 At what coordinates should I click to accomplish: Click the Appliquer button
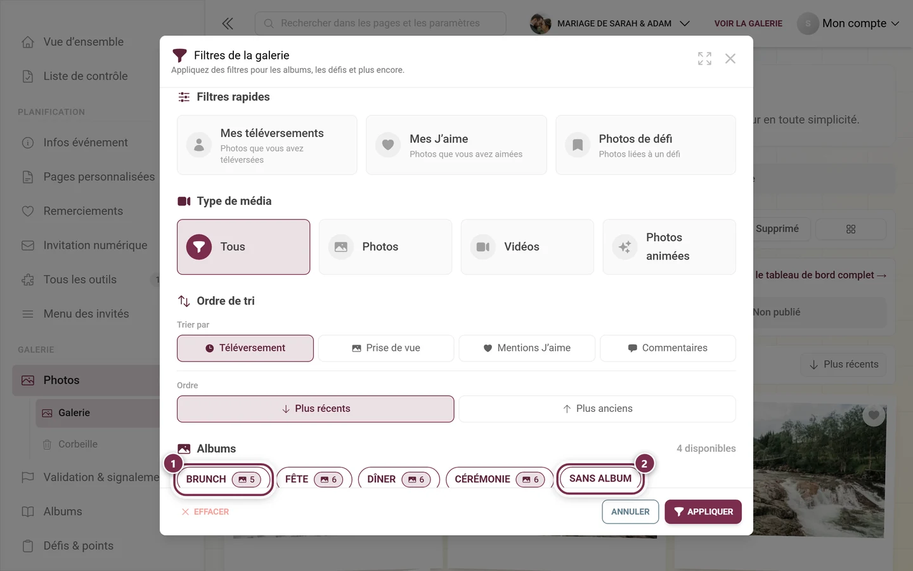[x=703, y=511]
